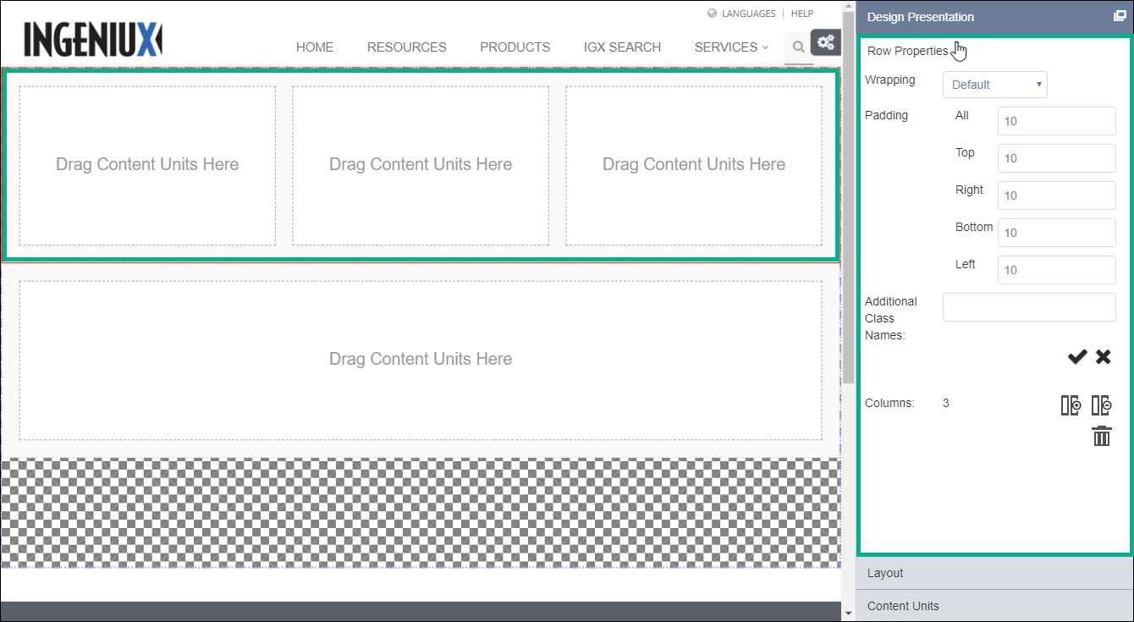This screenshot has width=1134, height=622.
Task: Click the Padding All input field
Action: 1056,121
